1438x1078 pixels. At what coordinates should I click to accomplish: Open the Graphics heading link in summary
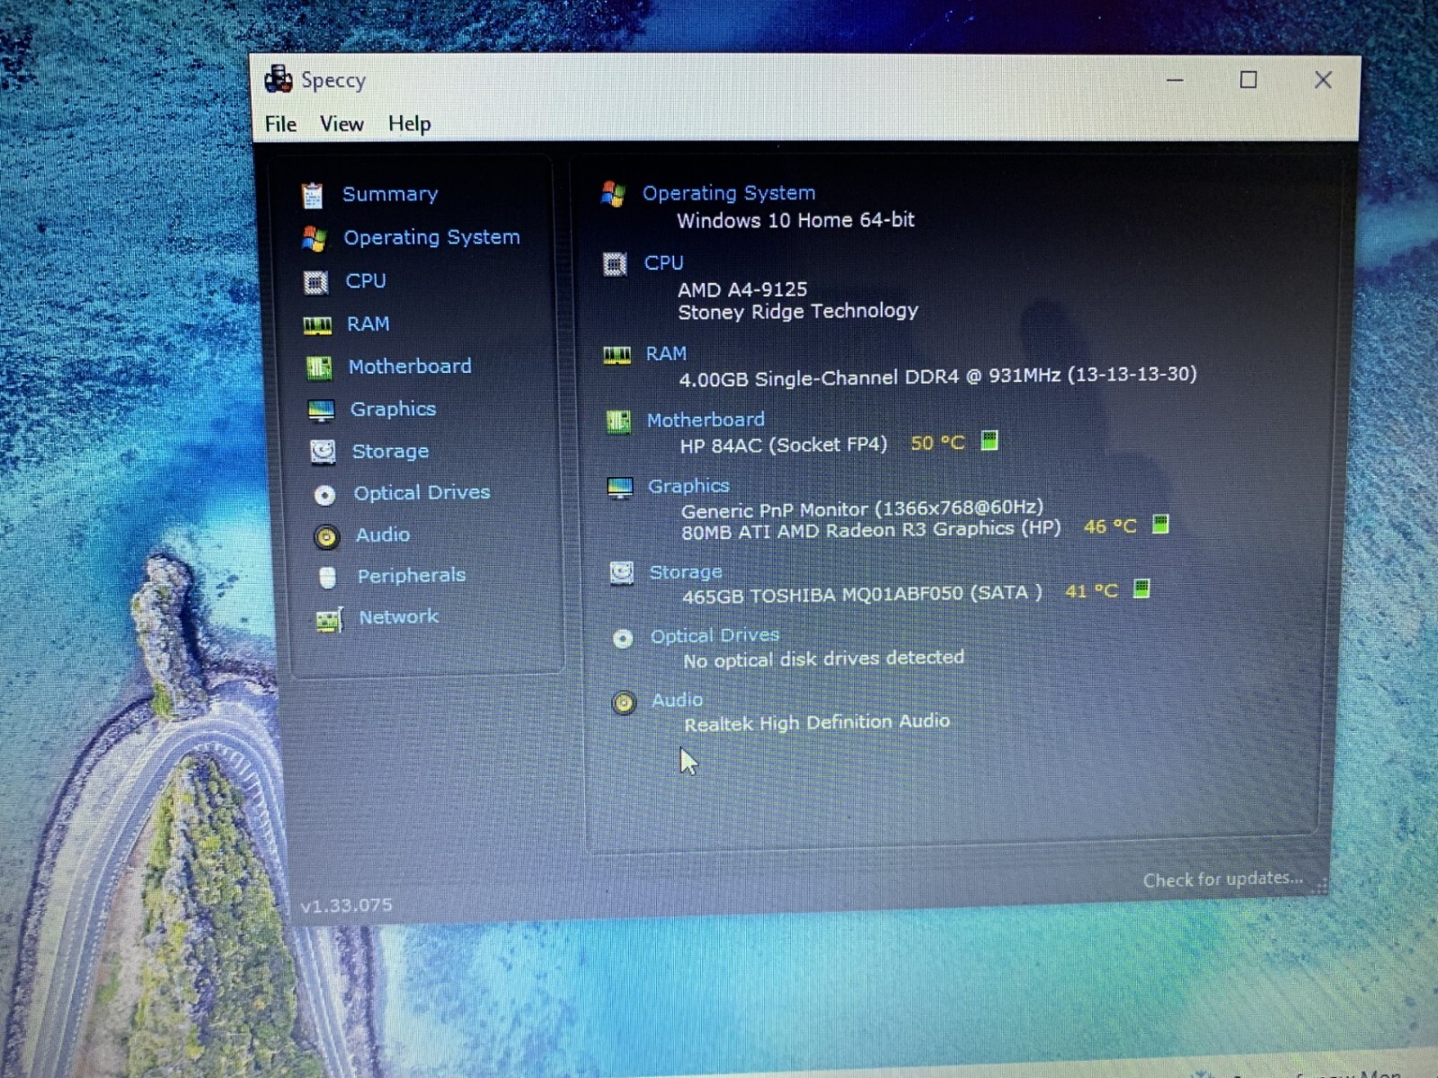688,486
